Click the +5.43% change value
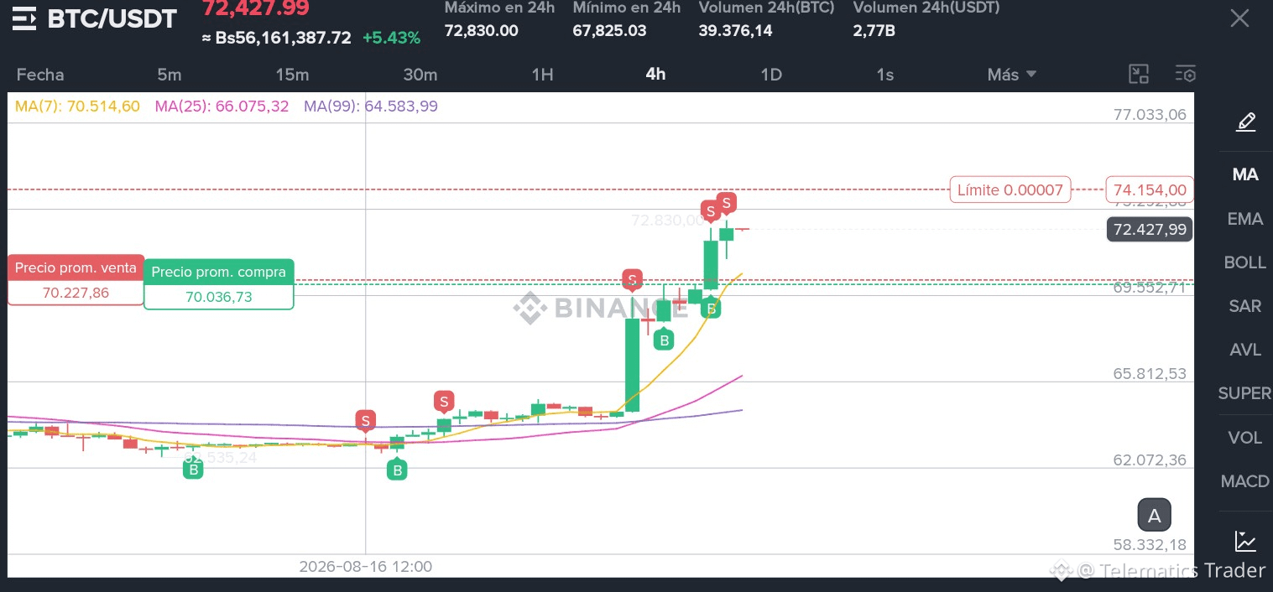The width and height of the screenshot is (1273, 592). pyautogui.click(x=391, y=38)
